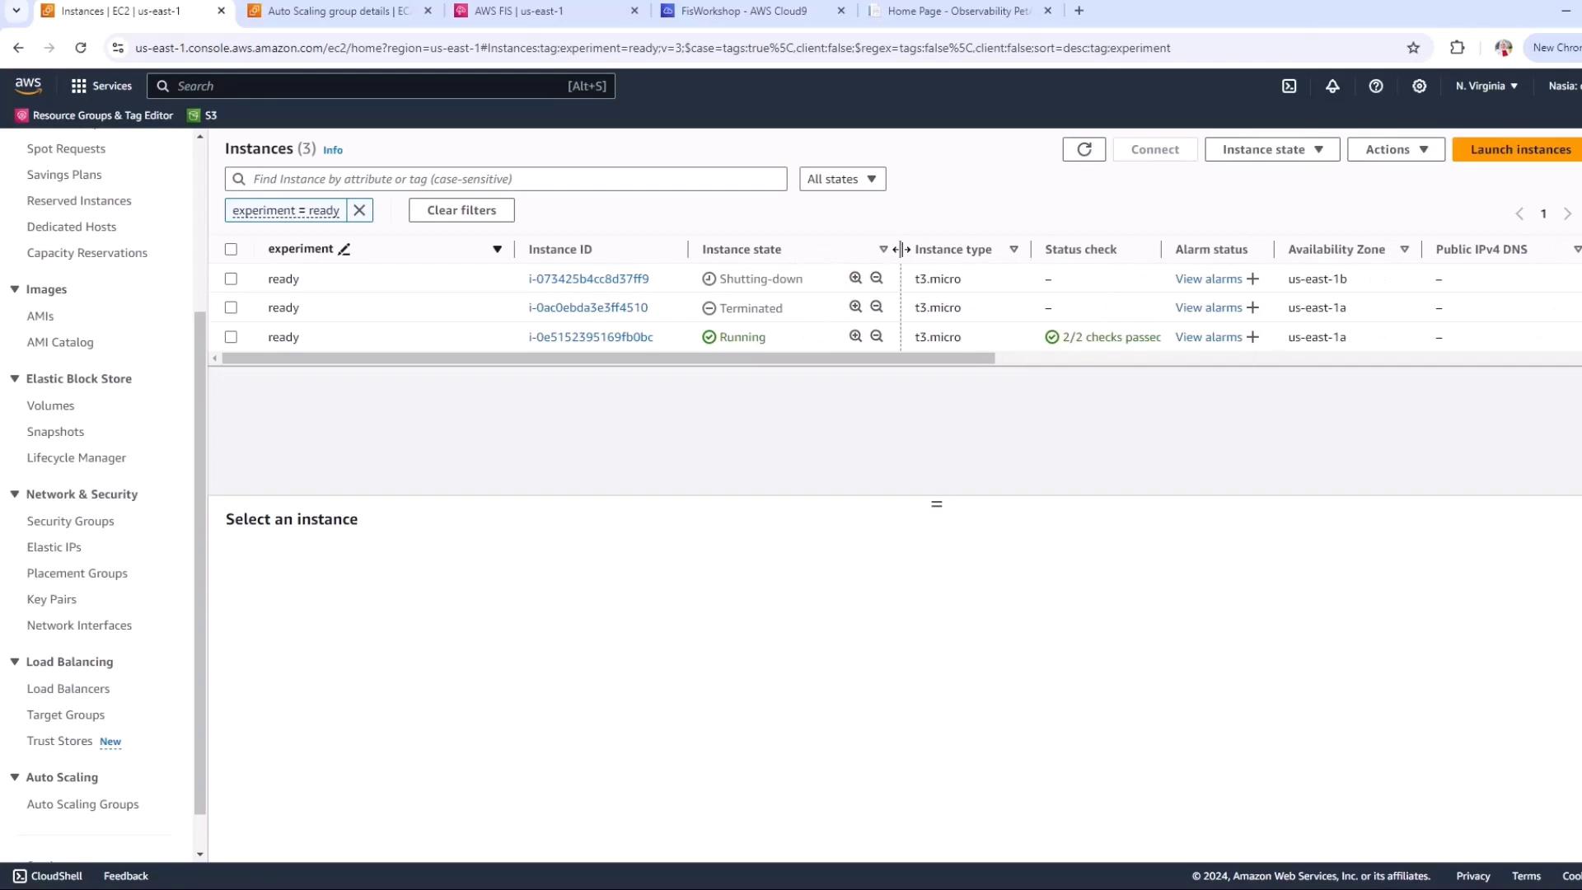Image resolution: width=1582 pixels, height=890 pixels.
Task: Click the horizontal table scrollbar
Action: pos(608,358)
